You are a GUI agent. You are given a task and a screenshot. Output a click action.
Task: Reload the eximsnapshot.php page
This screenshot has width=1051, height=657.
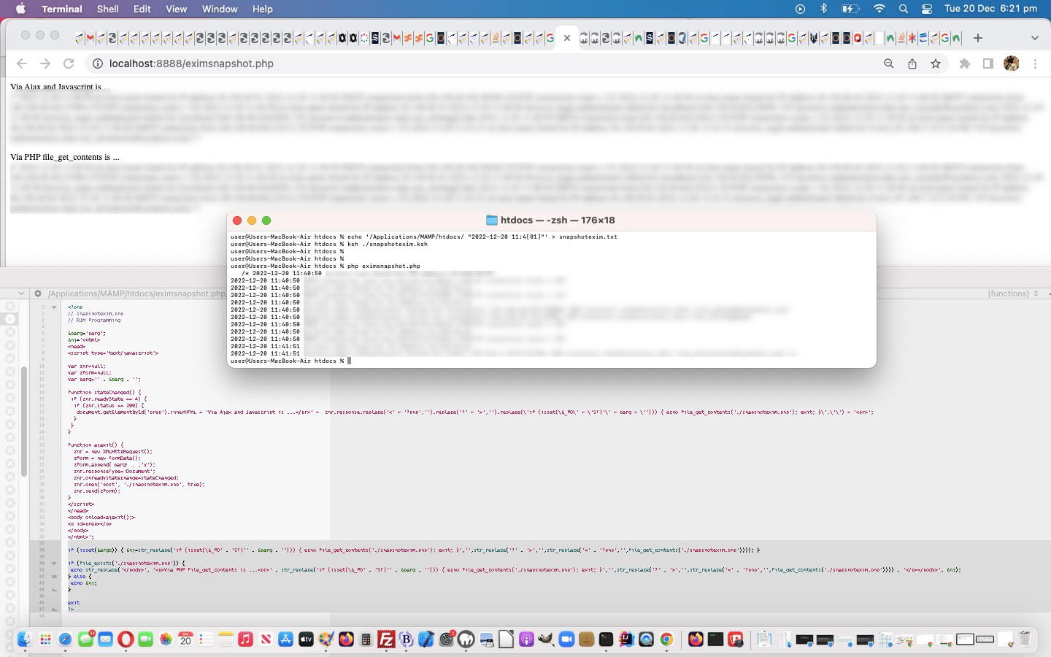69,64
